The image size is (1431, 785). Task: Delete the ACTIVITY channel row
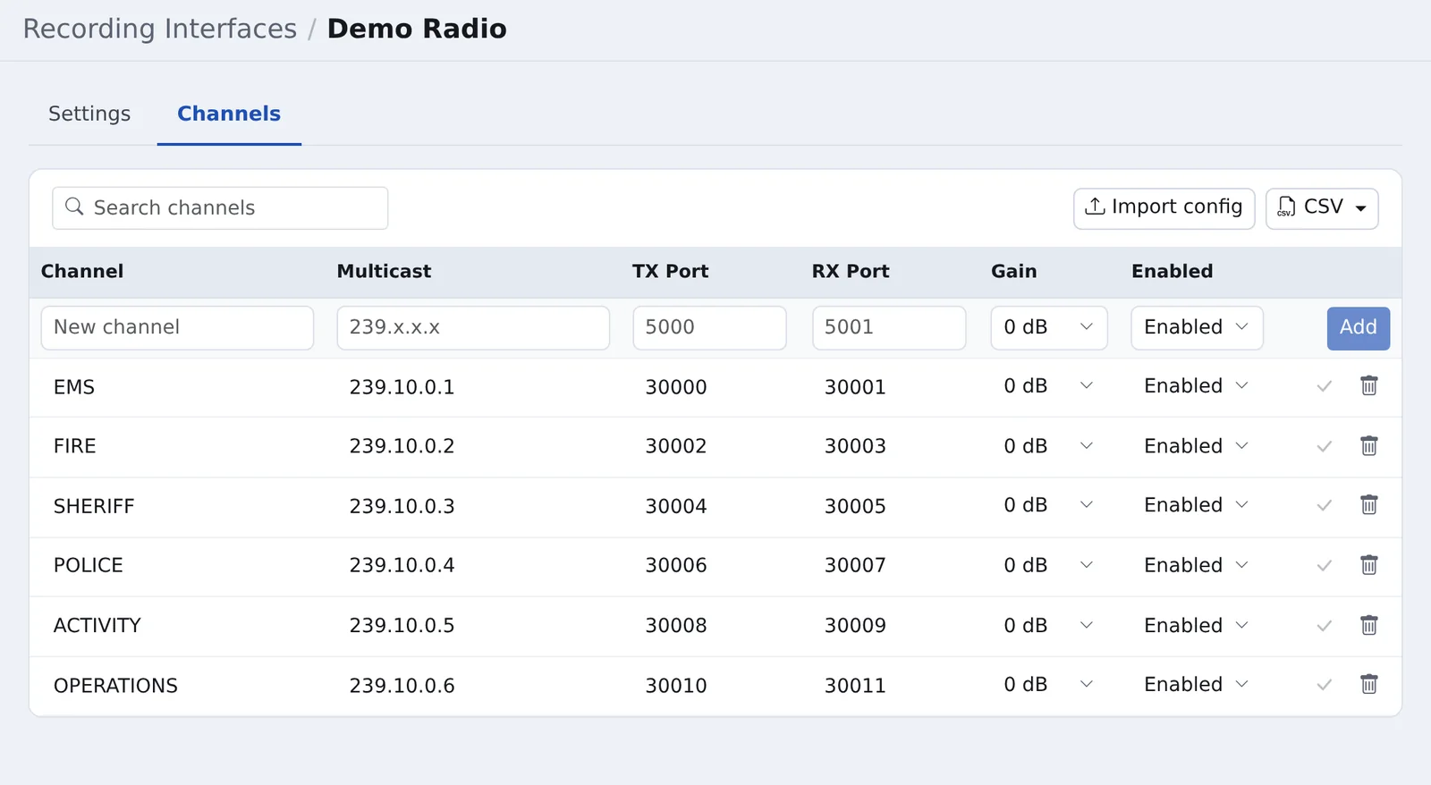point(1368,625)
